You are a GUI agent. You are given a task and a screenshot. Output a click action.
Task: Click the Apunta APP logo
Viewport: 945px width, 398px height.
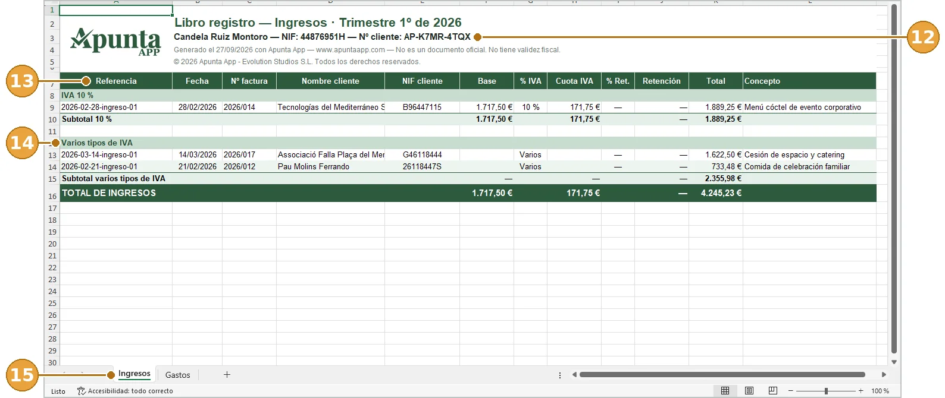(x=115, y=42)
